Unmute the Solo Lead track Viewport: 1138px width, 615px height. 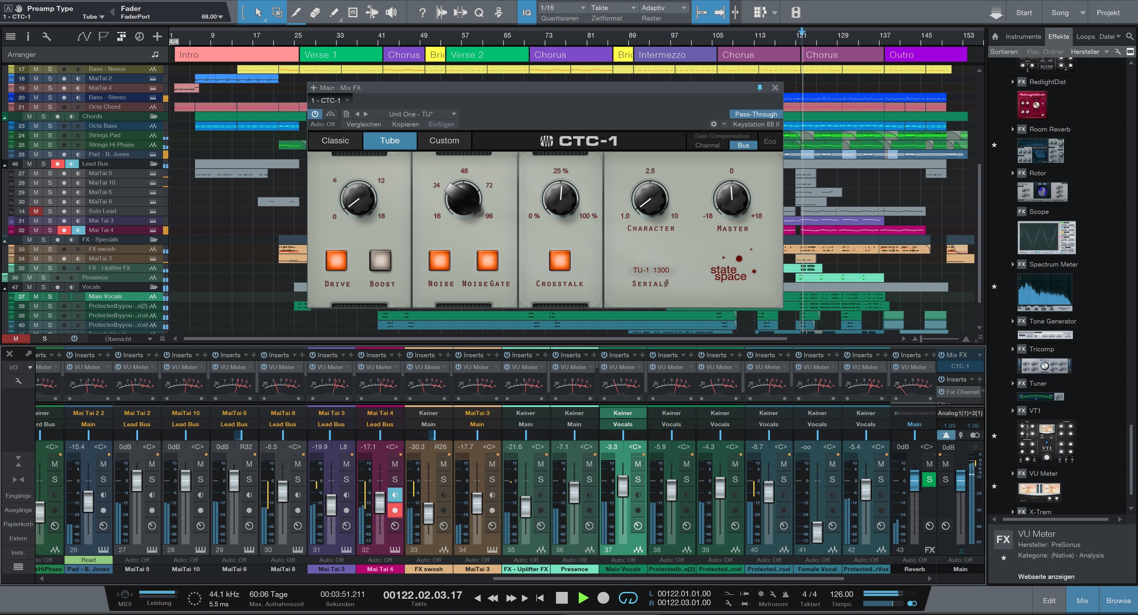tap(36, 211)
